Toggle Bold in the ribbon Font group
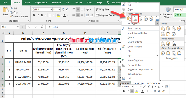The width and height of the screenshot is (186, 98). tap(34, 15)
